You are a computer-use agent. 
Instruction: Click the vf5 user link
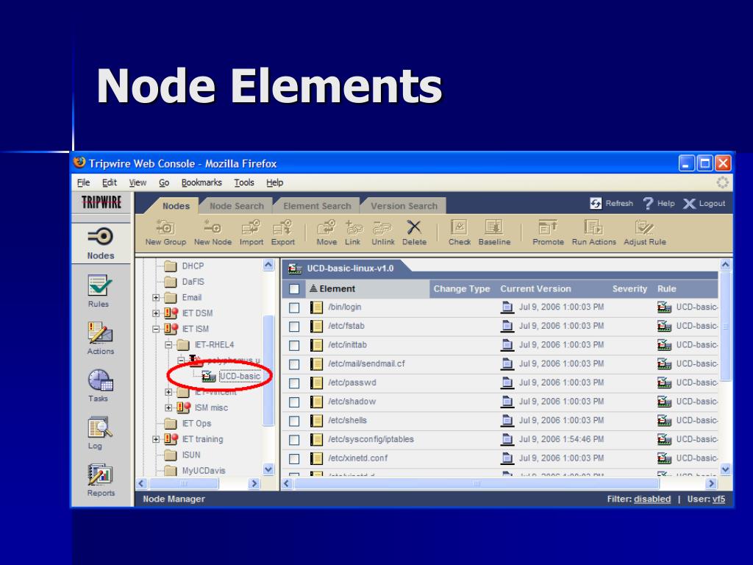point(718,500)
